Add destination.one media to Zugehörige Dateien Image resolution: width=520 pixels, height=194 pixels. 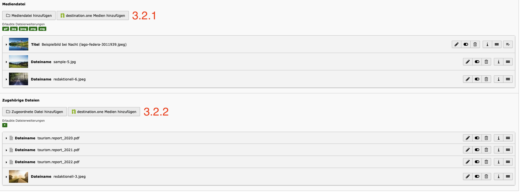pos(104,112)
